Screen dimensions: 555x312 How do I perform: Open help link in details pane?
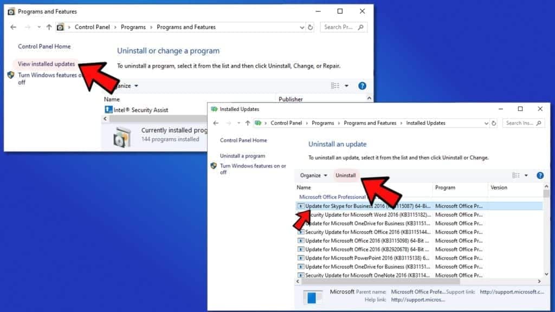(418, 300)
